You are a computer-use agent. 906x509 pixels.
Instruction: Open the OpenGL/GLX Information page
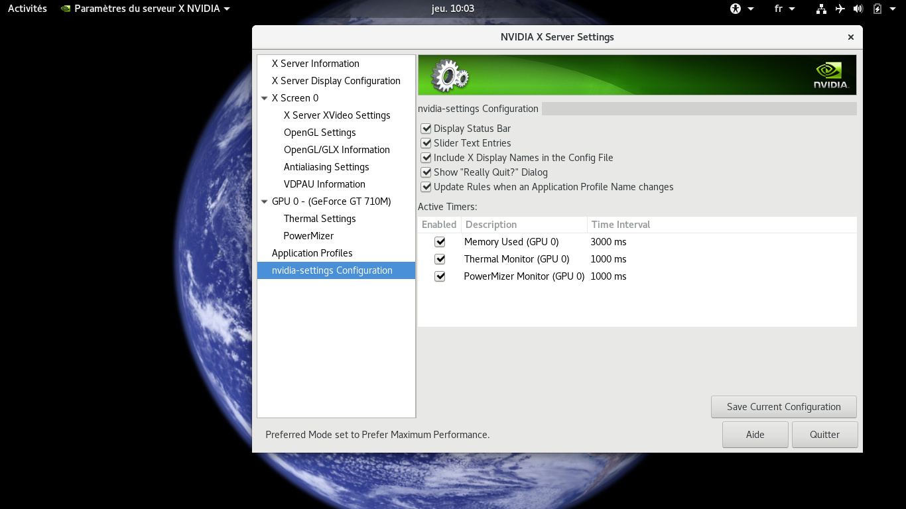pos(336,150)
